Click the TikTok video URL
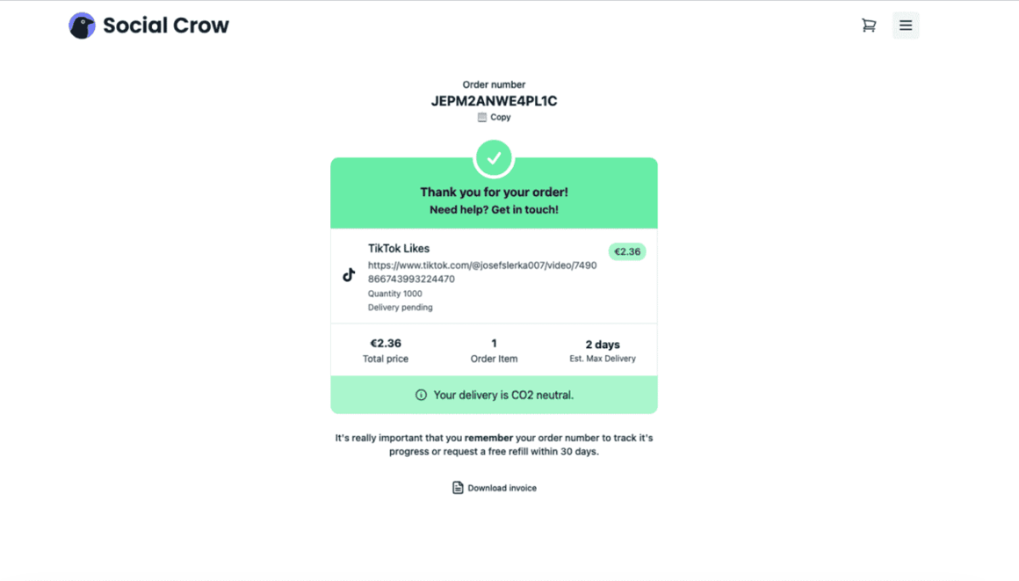 481,272
